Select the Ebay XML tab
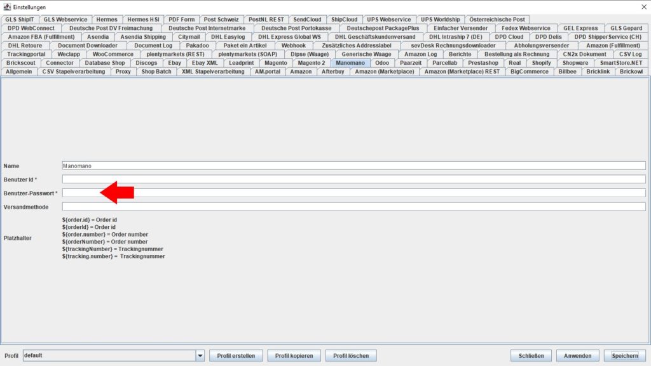 click(205, 63)
